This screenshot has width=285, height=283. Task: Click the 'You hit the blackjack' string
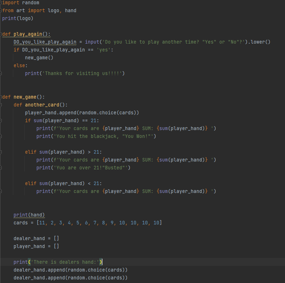coord(103,136)
